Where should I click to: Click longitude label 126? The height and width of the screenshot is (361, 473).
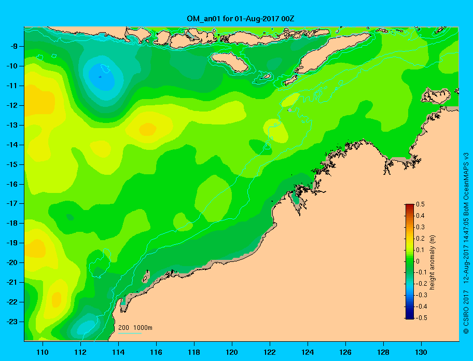[x=345, y=352]
